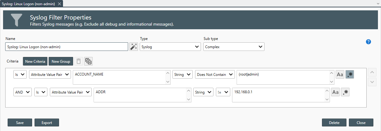Toggle case sensitivity for ADDR row
Viewport: 381px width, 131px height.
(x=335, y=92)
